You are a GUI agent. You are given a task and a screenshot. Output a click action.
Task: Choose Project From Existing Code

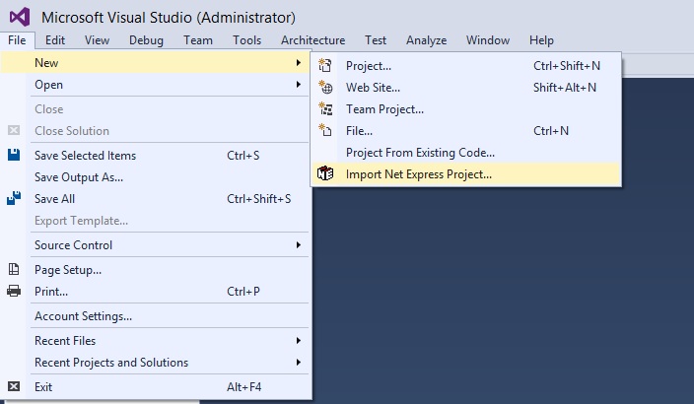pyautogui.click(x=420, y=153)
